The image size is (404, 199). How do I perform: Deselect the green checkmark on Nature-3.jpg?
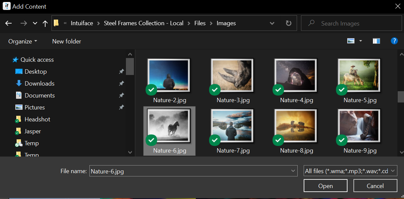click(x=215, y=90)
